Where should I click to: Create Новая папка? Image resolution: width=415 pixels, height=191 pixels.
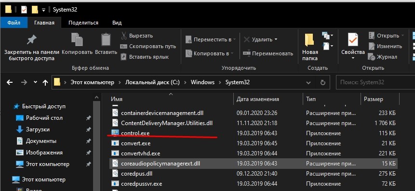pos(309,47)
